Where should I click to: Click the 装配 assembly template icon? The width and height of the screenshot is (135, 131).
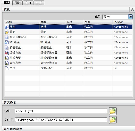pos(7,32)
